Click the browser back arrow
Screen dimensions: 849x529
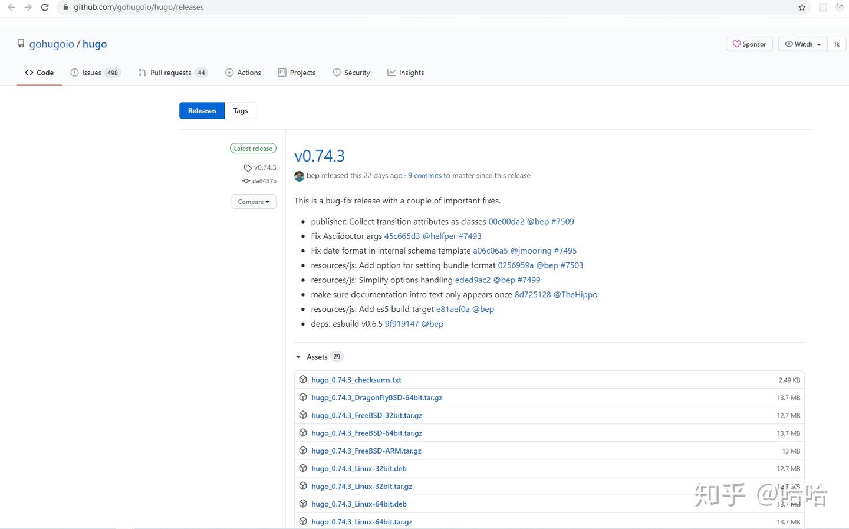tap(11, 8)
